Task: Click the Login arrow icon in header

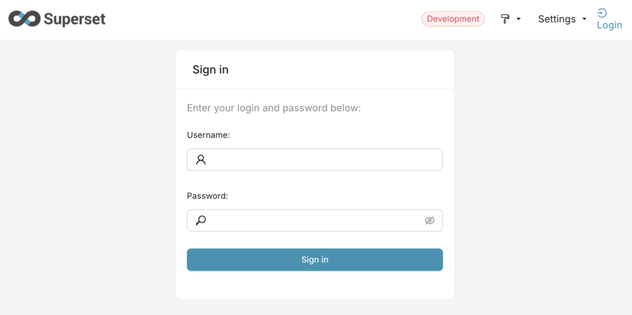Action: [x=602, y=12]
